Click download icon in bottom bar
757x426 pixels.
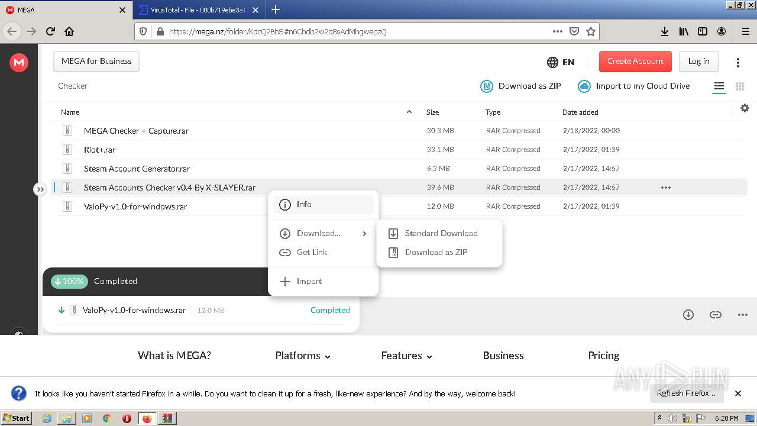(x=688, y=315)
